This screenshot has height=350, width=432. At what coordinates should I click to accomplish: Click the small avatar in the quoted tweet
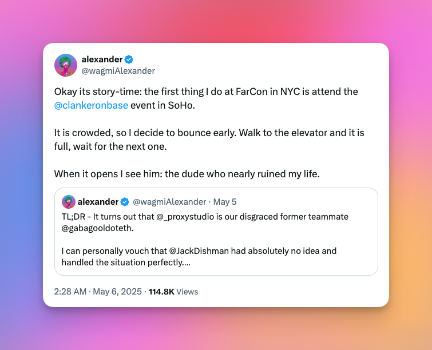69,202
